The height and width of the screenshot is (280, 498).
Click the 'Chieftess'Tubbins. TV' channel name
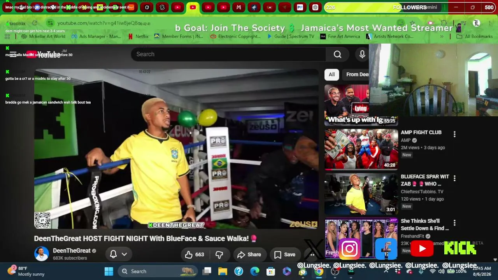(x=422, y=192)
